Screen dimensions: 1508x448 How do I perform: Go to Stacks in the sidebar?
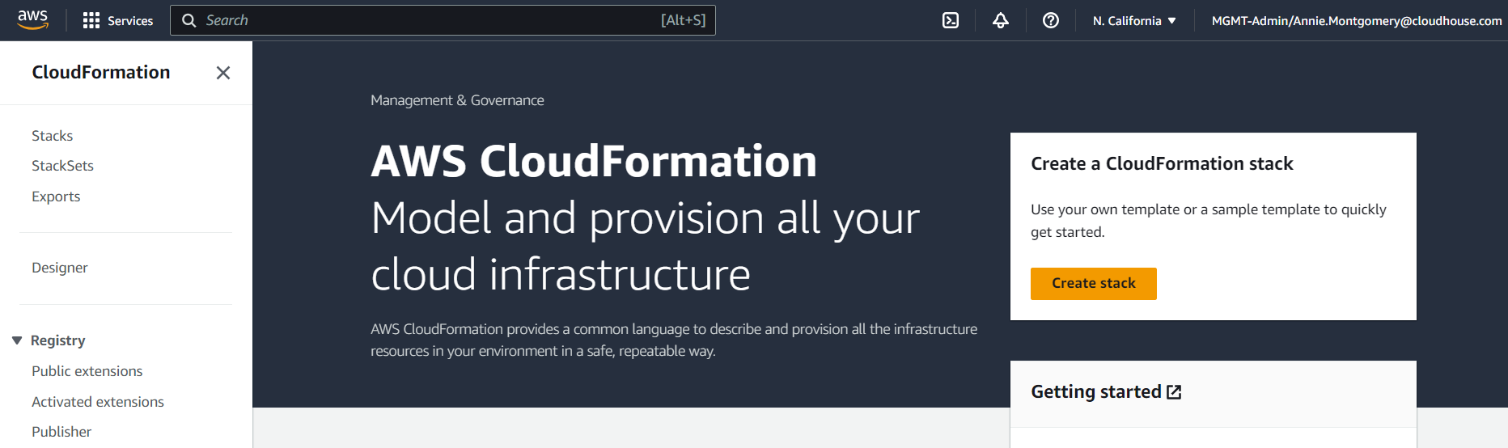pos(53,136)
